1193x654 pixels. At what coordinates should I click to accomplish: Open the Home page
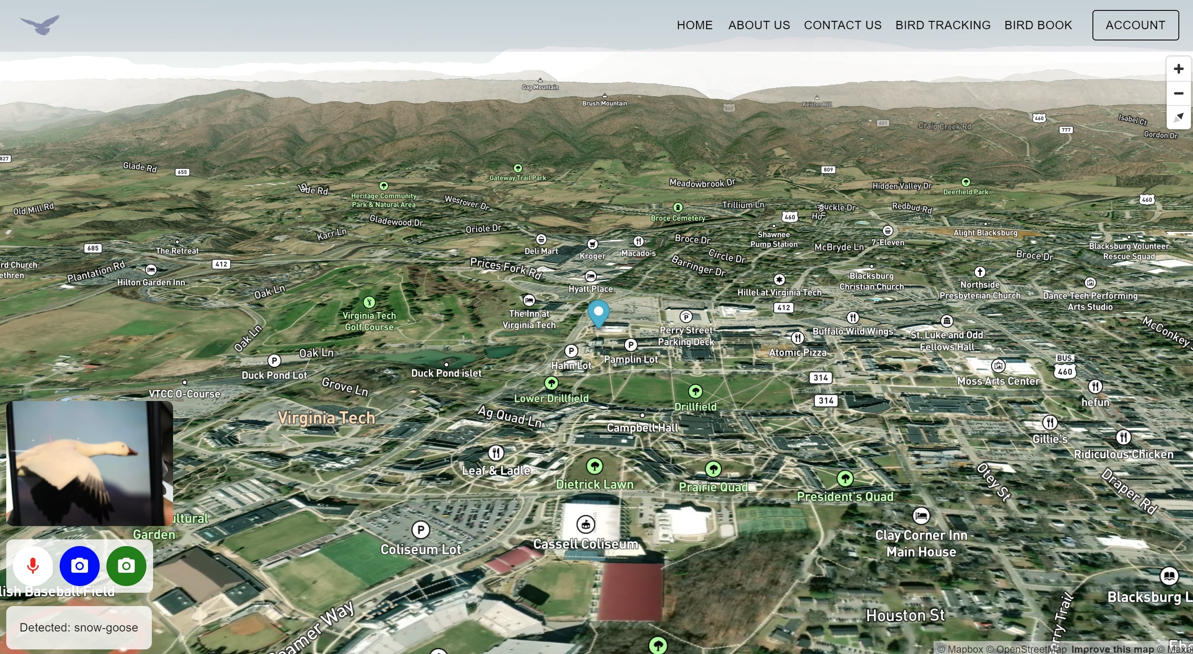pyautogui.click(x=694, y=25)
